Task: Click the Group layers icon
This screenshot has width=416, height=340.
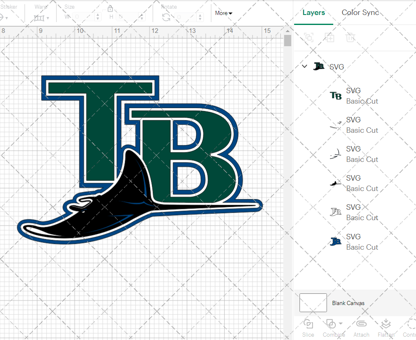Action: 309,37
